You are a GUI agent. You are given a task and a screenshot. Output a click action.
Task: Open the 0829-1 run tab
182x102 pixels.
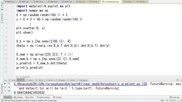tap(40, 80)
